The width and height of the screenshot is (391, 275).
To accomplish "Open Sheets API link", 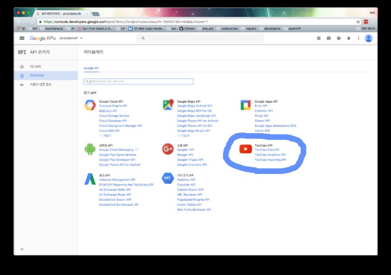I will [x=262, y=121].
